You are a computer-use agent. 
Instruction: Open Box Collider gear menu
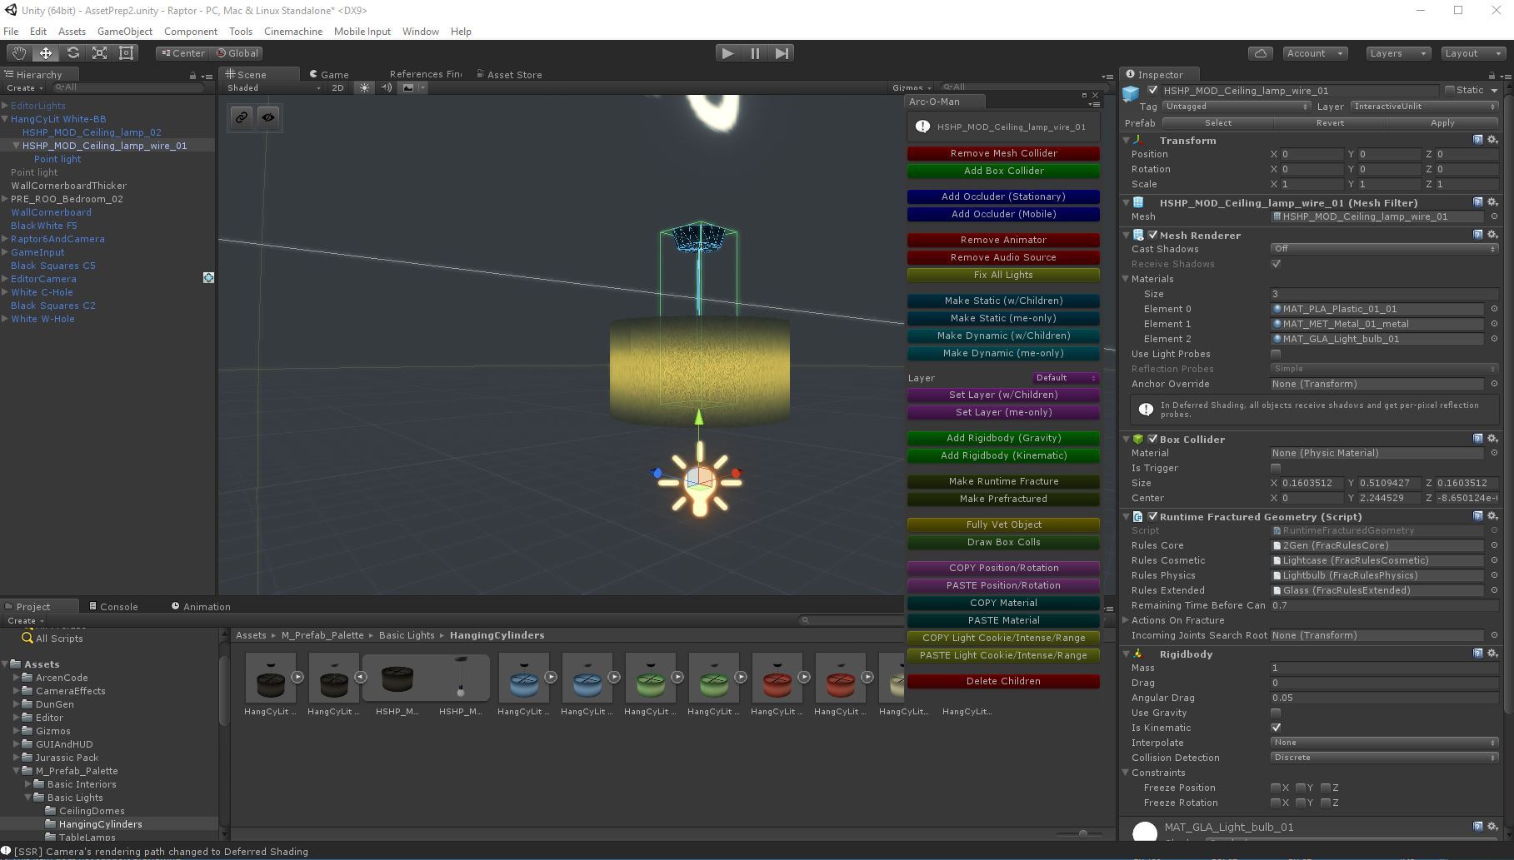click(1493, 439)
